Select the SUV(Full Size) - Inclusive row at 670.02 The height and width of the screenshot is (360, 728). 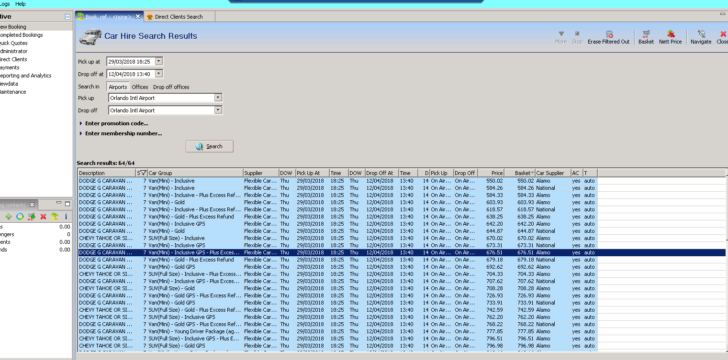coord(402,238)
